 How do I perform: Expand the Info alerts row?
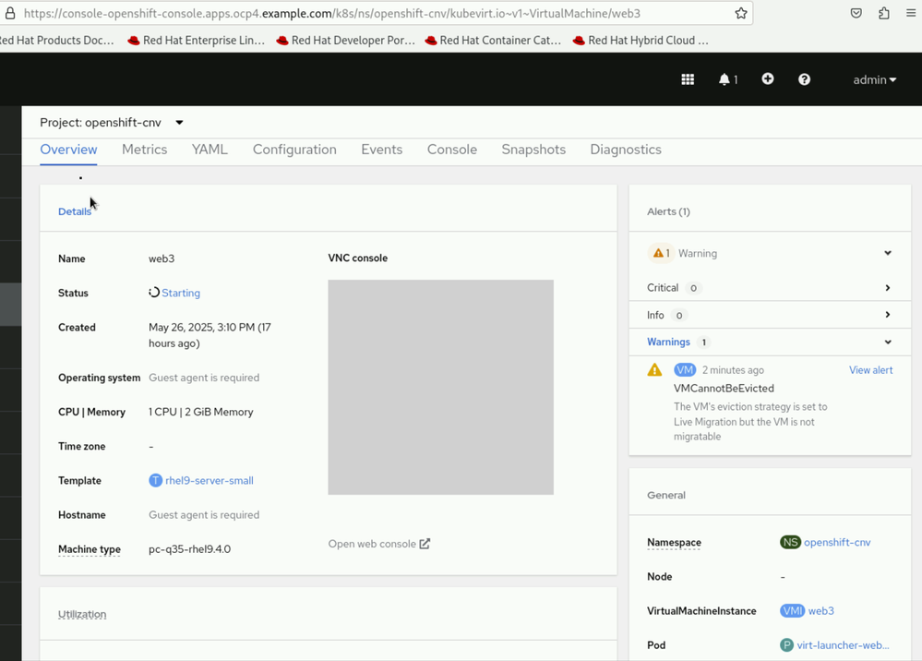(888, 315)
